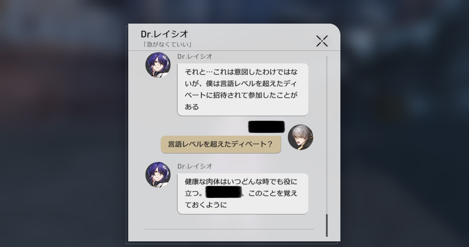
Task: Select the message about 言語レベルを超えたディベート invitation
Action: (242, 89)
